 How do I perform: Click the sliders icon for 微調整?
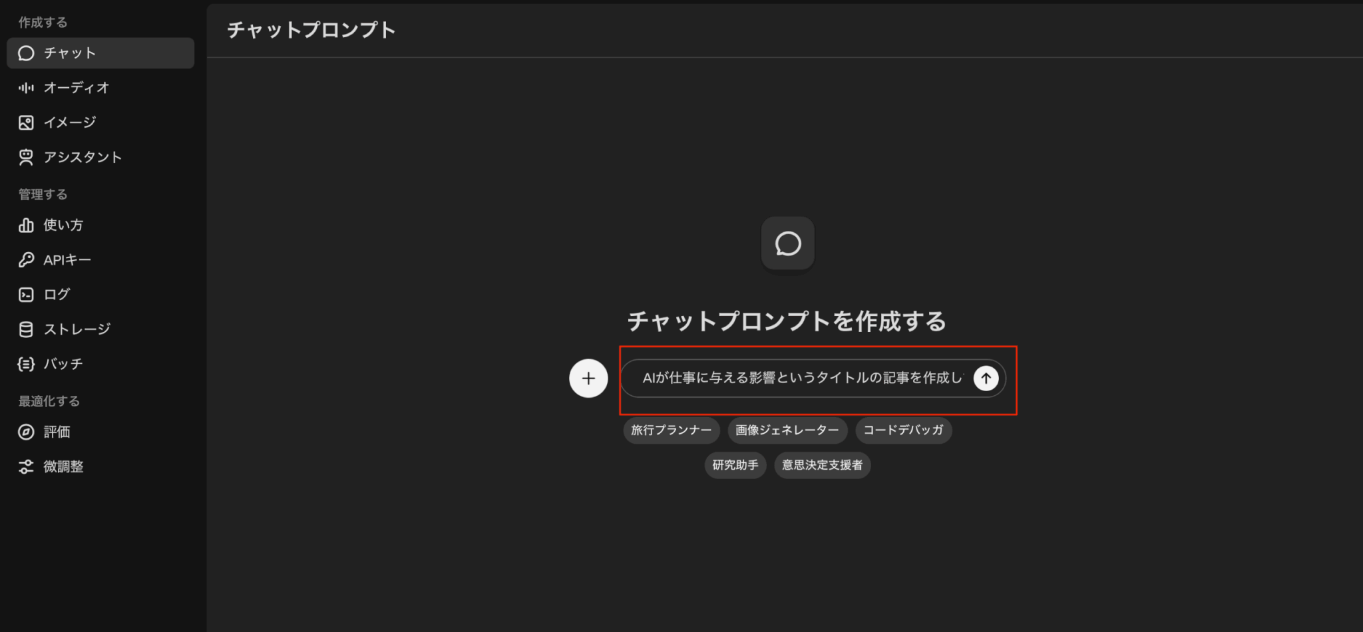coord(26,466)
